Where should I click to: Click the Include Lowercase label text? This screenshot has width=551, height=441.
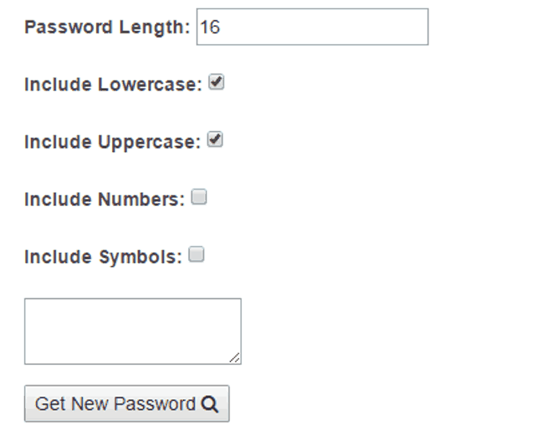point(113,84)
